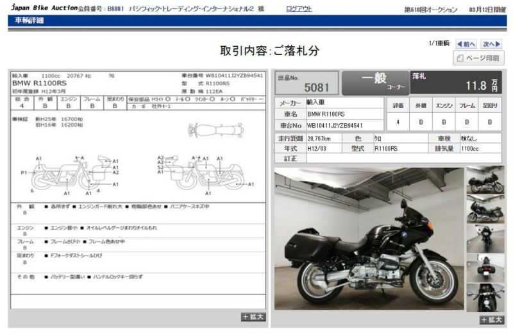The image size is (513, 335).
Task: Click the 第618回オークション auction number text
Action: [431, 10]
